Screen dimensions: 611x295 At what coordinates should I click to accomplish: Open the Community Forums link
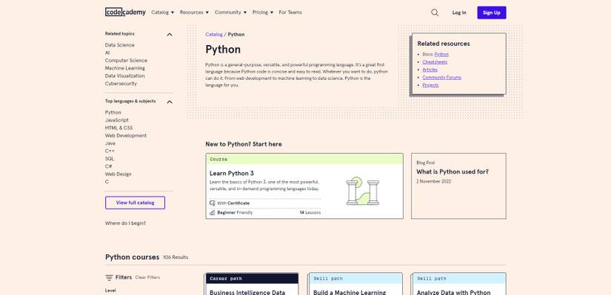(442, 78)
